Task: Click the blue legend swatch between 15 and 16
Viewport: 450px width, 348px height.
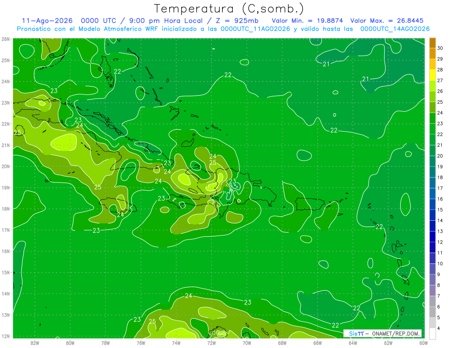Action: (x=433, y=204)
